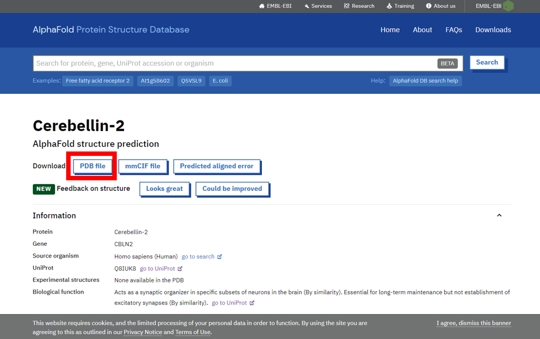Open the About page from navigation
540x339 pixels.
point(422,30)
